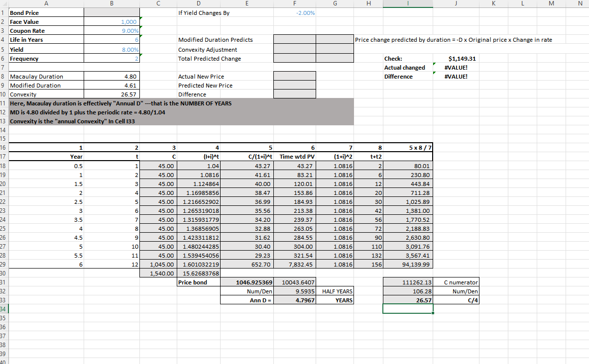The width and height of the screenshot is (589, 364).
Task: Select the 'HALF YEARS' label
Action: [x=335, y=291]
